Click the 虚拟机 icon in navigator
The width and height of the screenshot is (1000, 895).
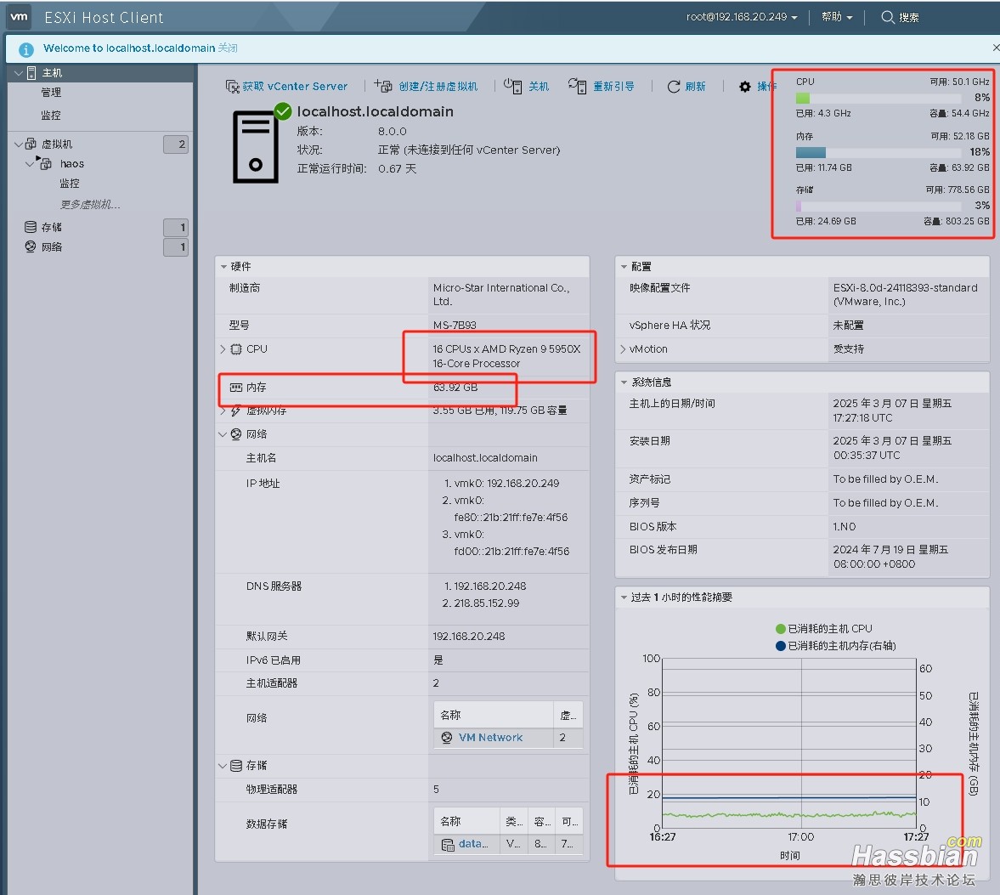(31, 144)
